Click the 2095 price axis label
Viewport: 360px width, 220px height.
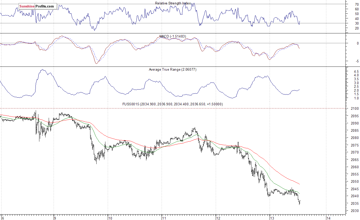[x=355, y=116]
